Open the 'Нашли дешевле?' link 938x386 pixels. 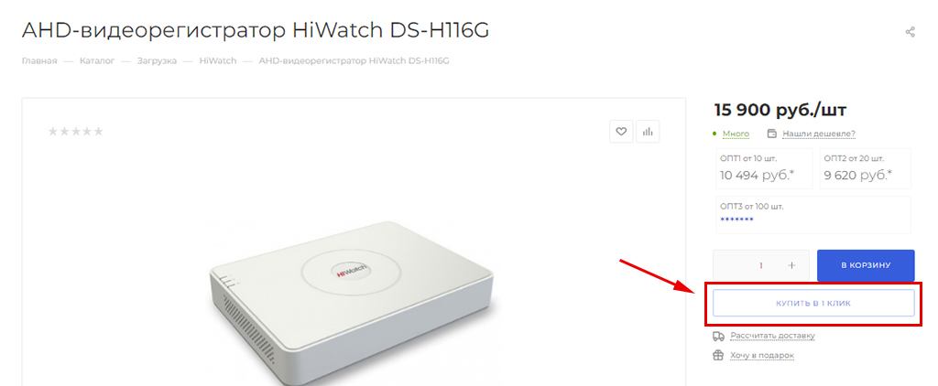[819, 134]
